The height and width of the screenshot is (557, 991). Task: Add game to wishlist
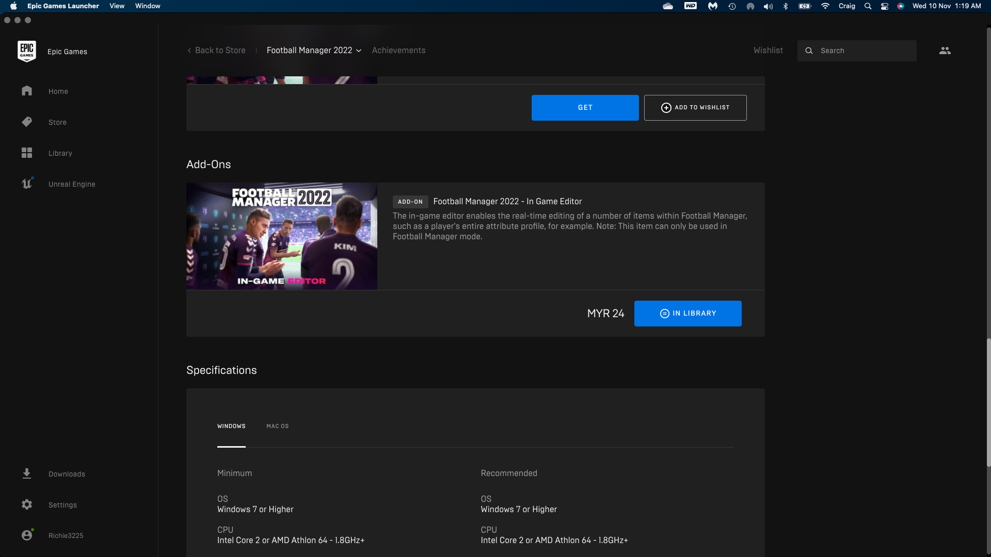point(695,107)
